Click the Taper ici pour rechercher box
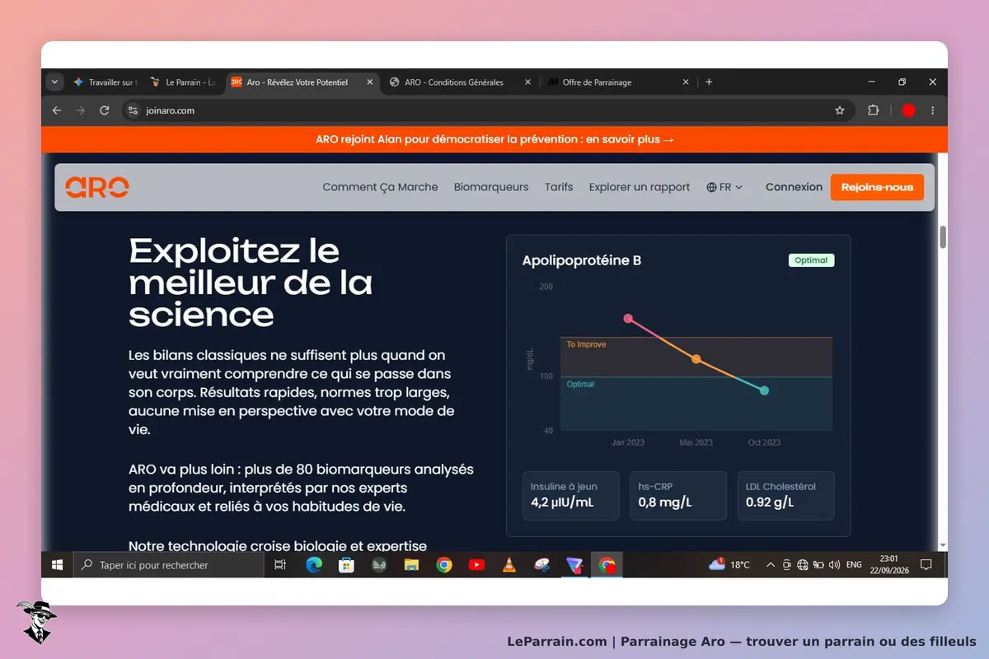The image size is (989, 659). [168, 565]
